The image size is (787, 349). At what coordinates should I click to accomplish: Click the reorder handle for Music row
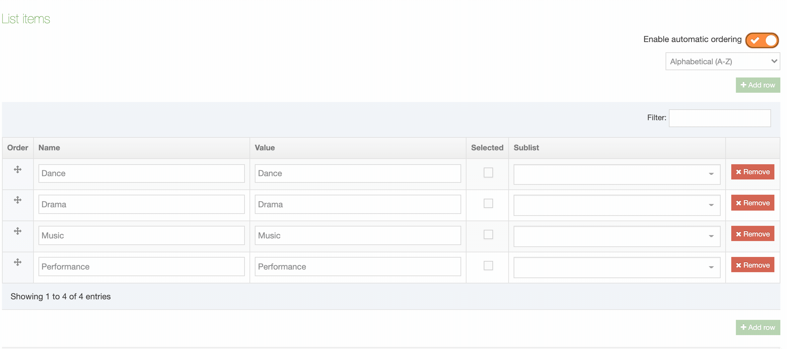click(18, 231)
